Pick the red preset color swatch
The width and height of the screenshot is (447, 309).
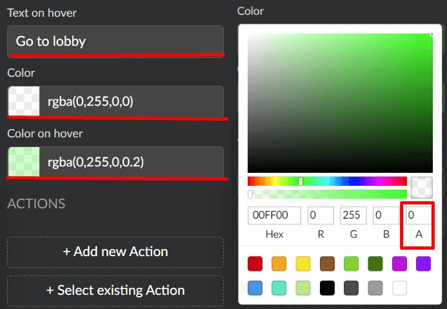point(255,264)
